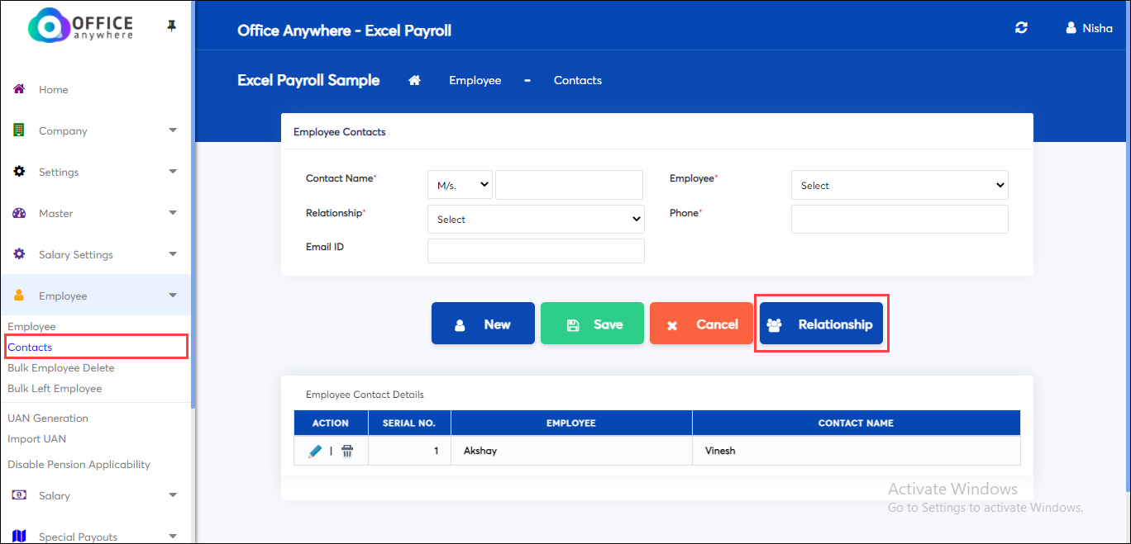Click the Home sidebar icon
Image resolution: width=1131 pixels, height=544 pixels.
pos(19,89)
